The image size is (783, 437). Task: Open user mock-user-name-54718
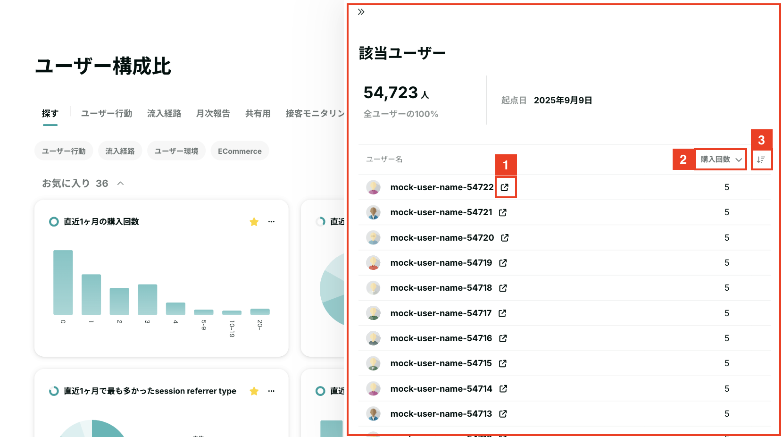pos(441,288)
